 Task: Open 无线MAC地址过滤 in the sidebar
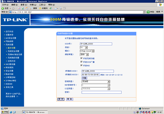pyautogui.click(x=15, y=54)
